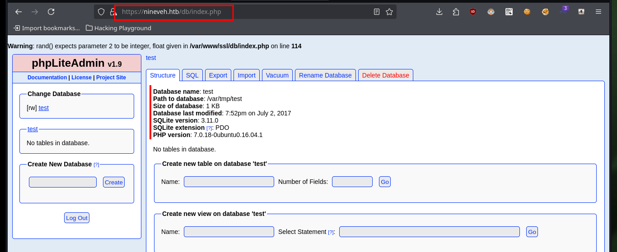Switch to the Structure tab
The width and height of the screenshot is (617, 252).
[163, 75]
